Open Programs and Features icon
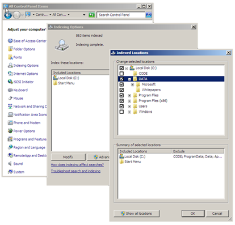Screen dimensions: 235x225 tap(10, 139)
